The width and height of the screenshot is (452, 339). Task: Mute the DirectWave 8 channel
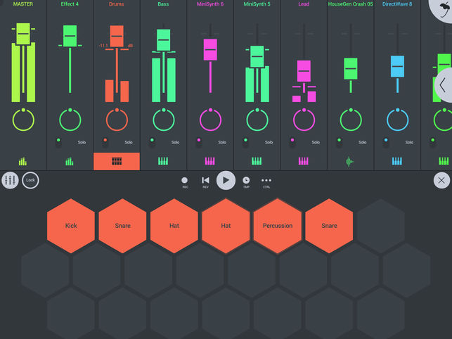[386, 141]
